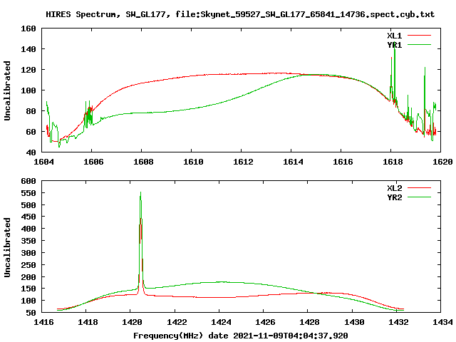
Task: Click the HIRES Spectrum plot title text
Action: (240, 14)
